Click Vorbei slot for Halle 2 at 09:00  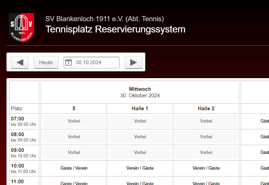point(206,153)
